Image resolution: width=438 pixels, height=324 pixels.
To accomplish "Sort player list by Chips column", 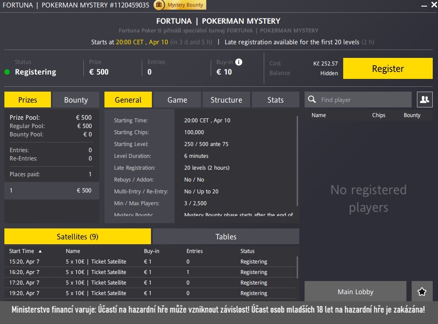I will pyautogui.click(x=378, y=115).
